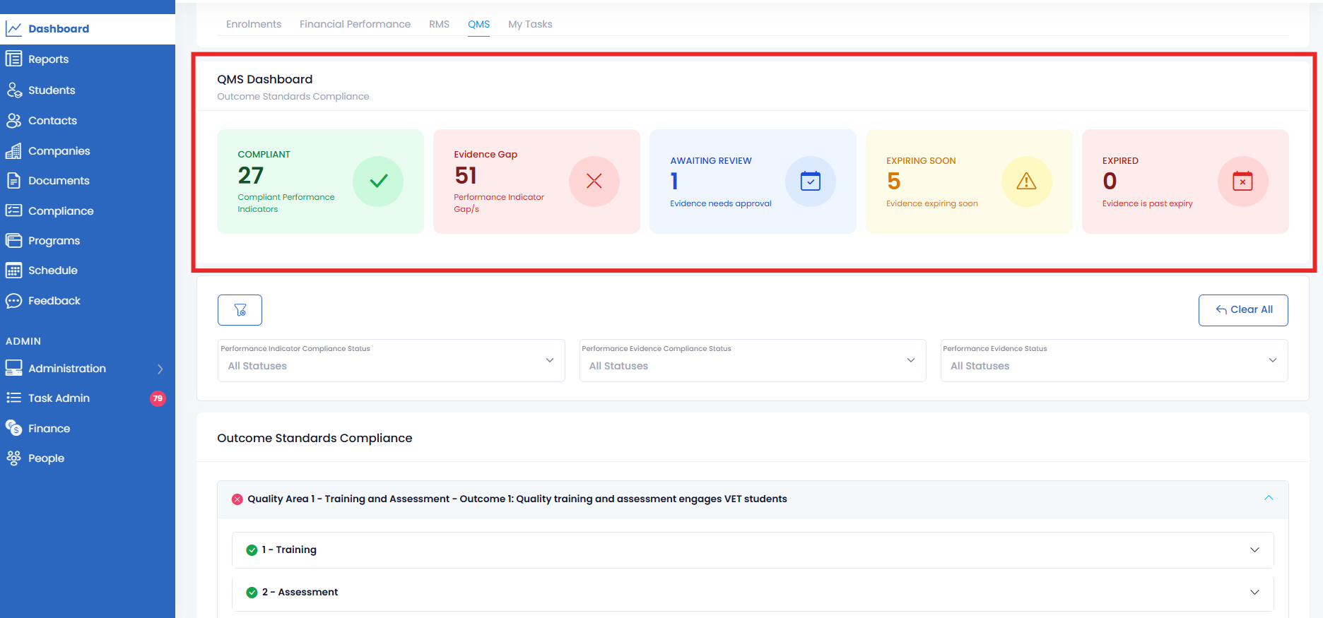Expand the 1 - Training row
The height and width of the screenshot is (618, 1323).
[752, 550]
